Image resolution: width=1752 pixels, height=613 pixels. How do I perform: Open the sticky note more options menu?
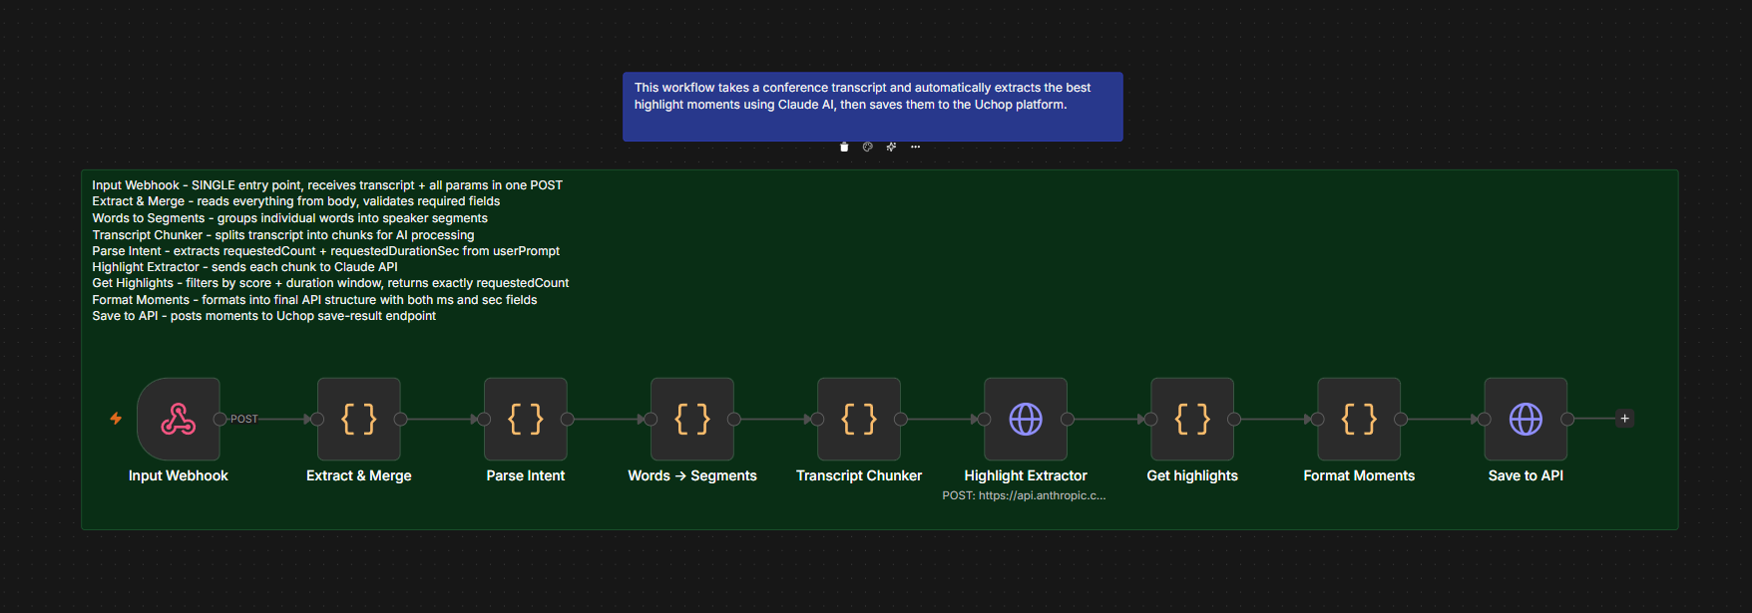coord(915,147)
